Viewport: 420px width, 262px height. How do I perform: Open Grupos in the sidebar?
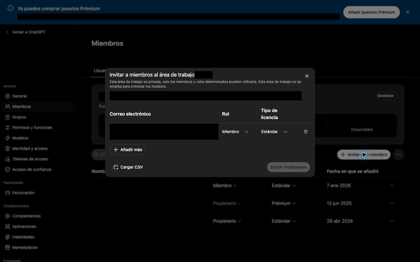(x=38, y=117)
